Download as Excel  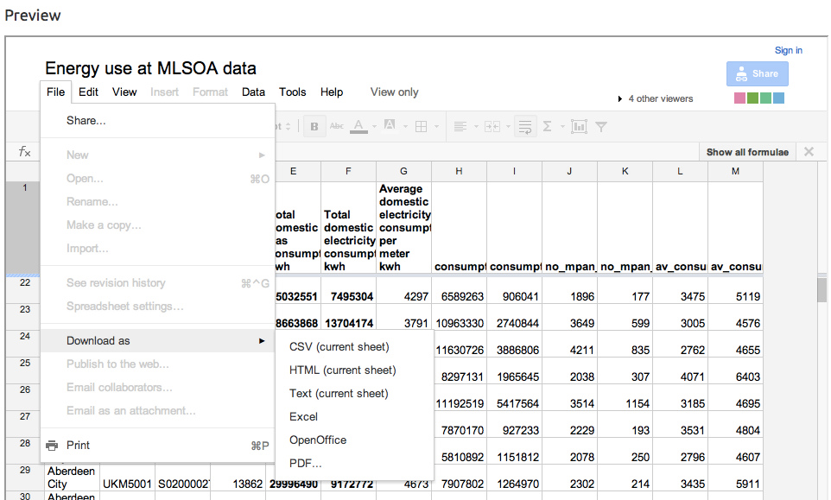pyautogui.click(x=354, y=417)
